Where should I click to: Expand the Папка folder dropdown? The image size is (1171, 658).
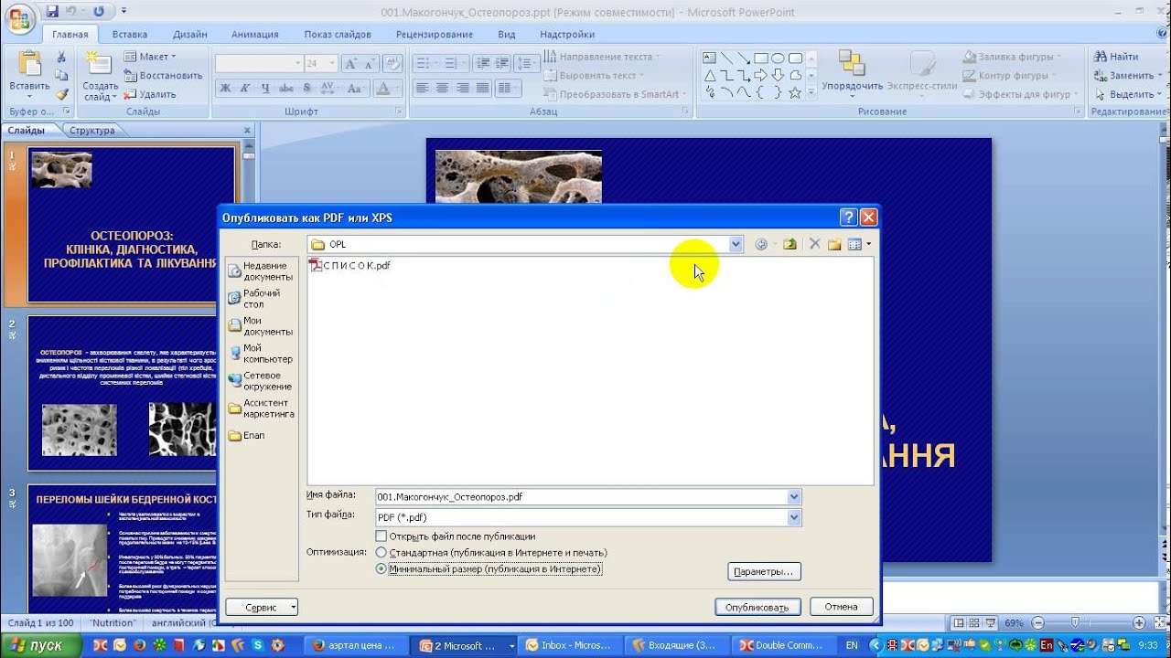pyautogui.click(x=736, y=244)
